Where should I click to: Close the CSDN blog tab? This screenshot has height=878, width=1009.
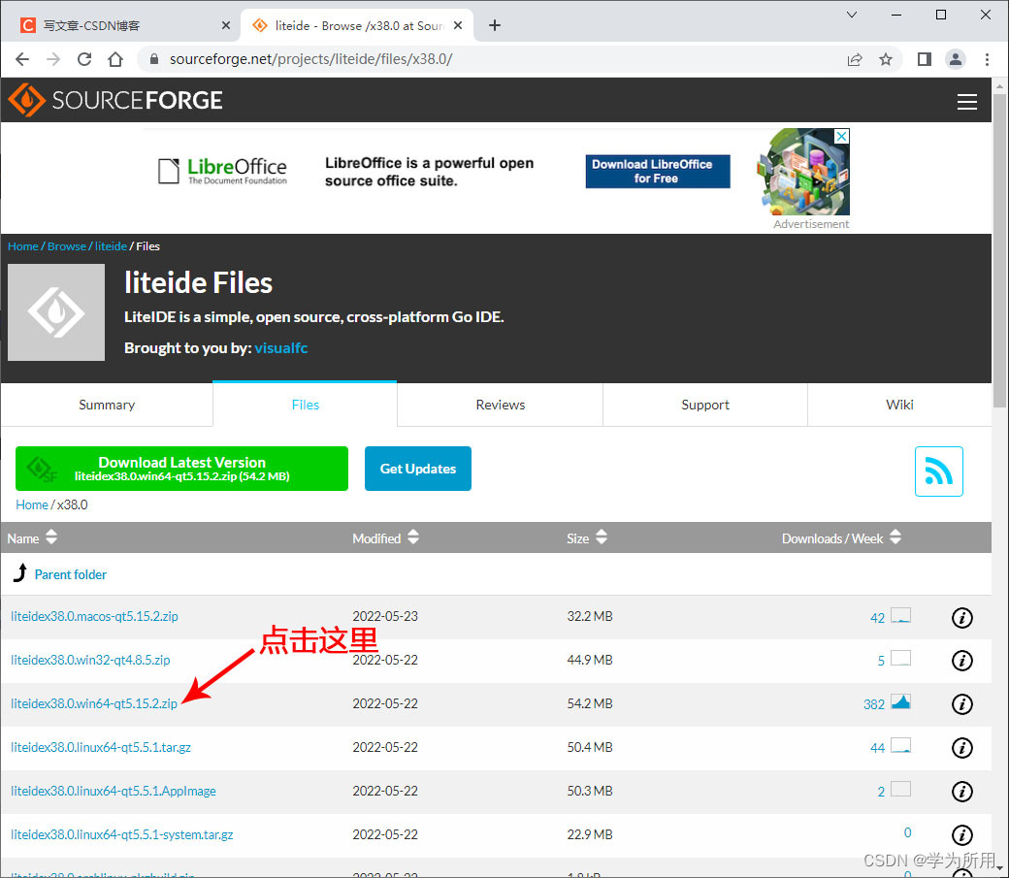click(x=226, y=26)
